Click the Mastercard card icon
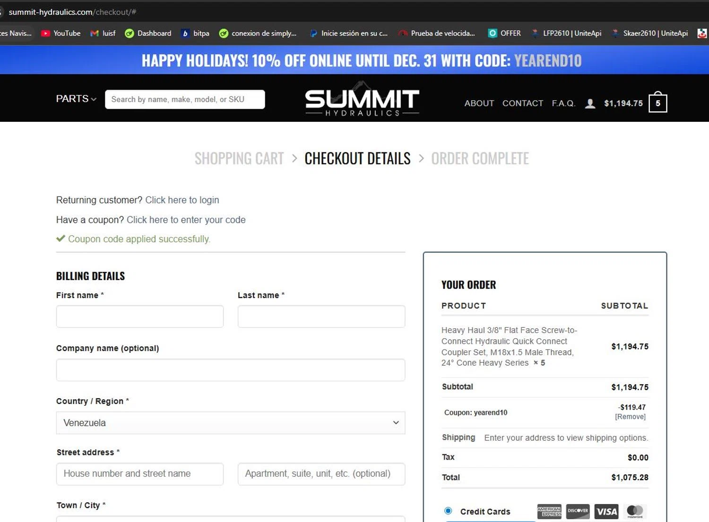 (635, 511)
